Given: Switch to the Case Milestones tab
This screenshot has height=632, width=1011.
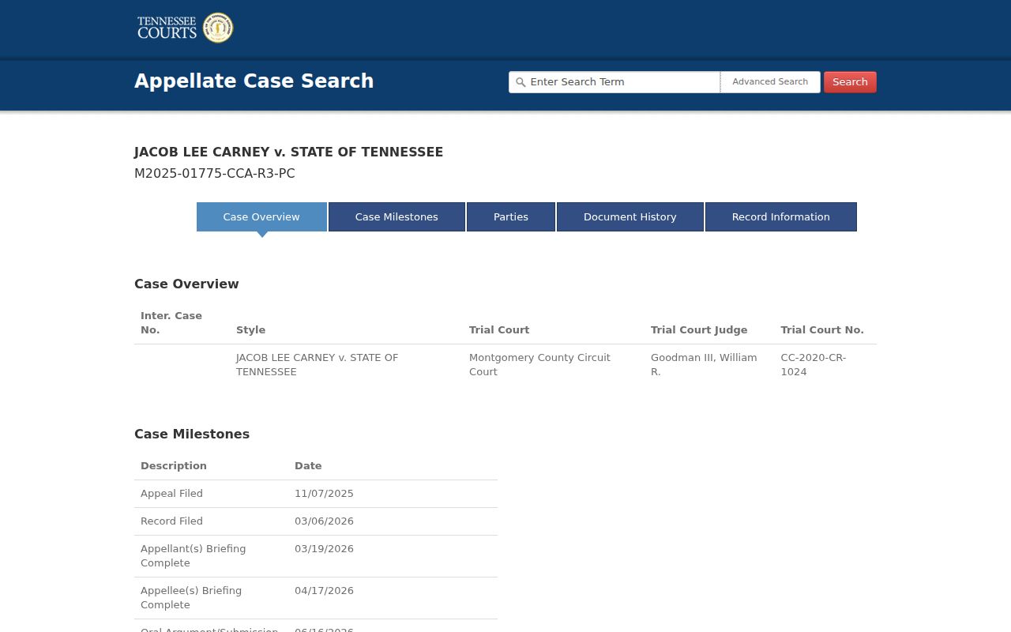Looking at the screenshot, I should point(397,216).
